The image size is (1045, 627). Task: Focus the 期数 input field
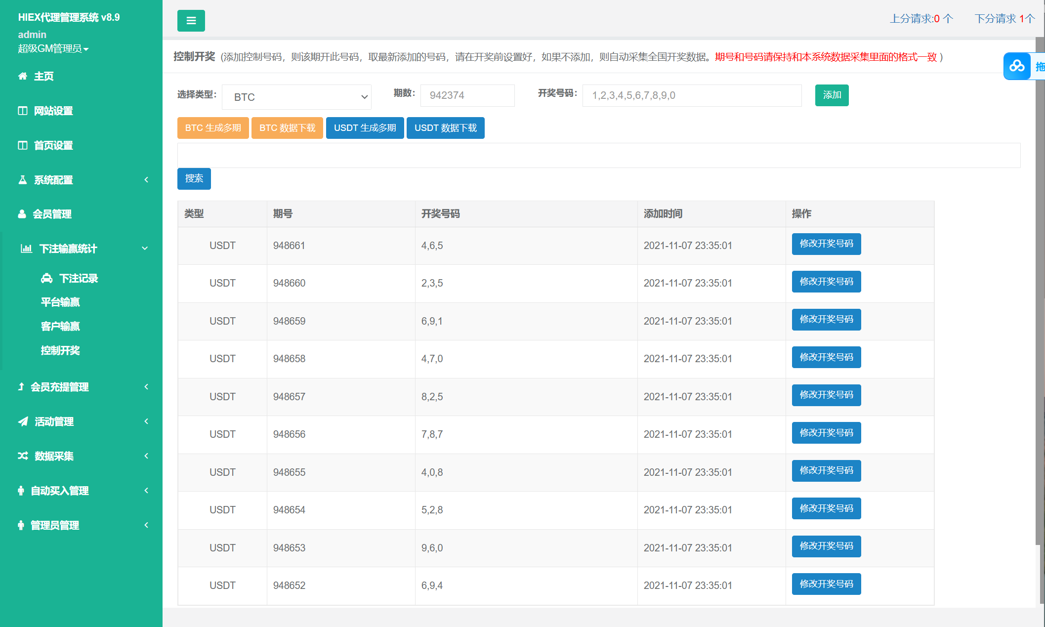pos(467,95)
